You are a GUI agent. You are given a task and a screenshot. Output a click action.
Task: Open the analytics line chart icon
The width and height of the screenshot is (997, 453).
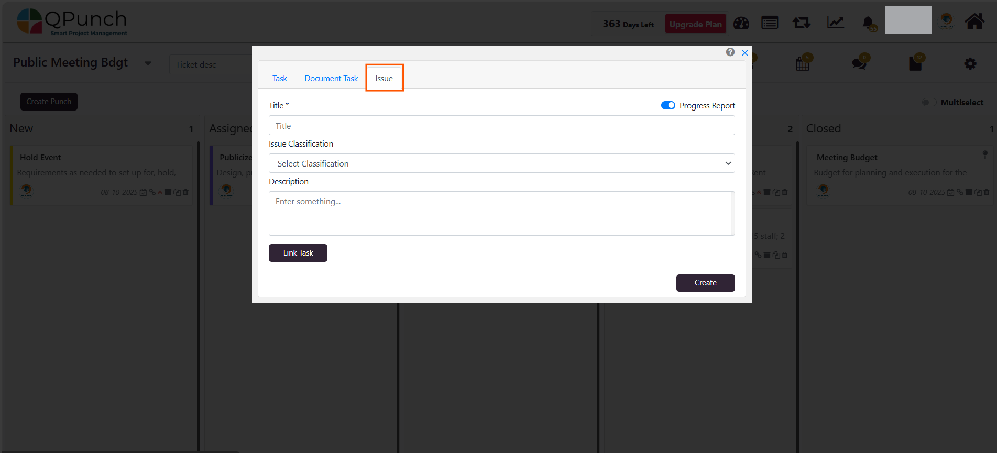[x=835, y=23]
